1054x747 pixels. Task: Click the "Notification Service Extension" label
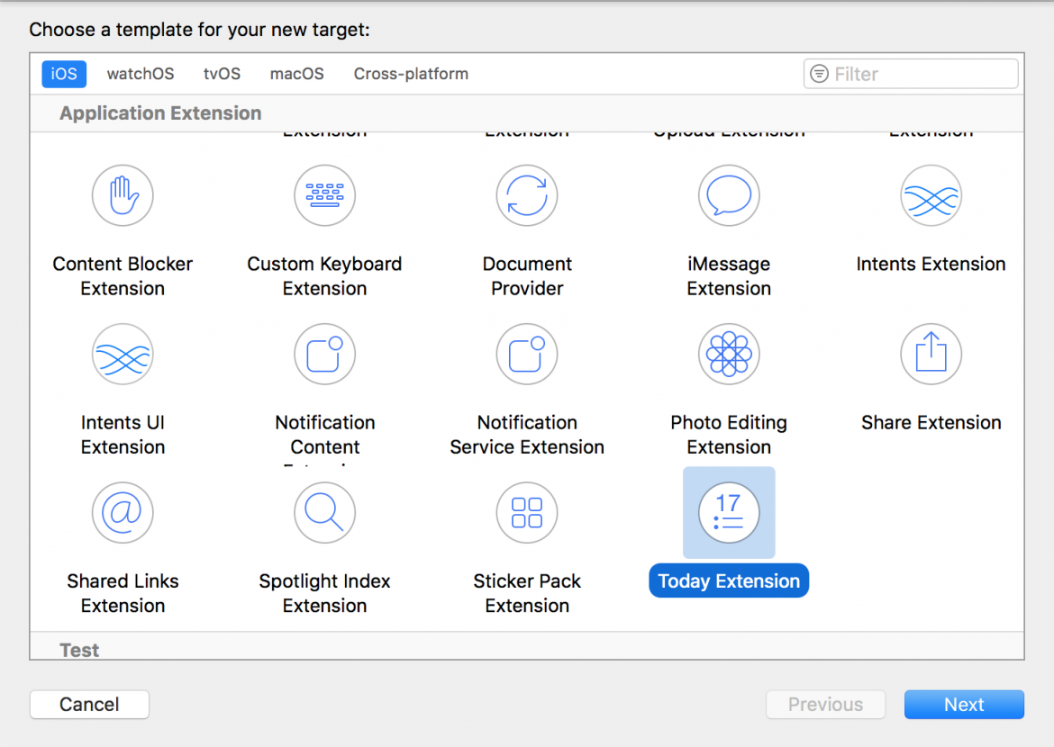527,435
